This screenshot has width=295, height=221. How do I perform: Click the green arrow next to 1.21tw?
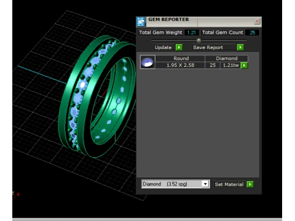click(x=244, y=65)
